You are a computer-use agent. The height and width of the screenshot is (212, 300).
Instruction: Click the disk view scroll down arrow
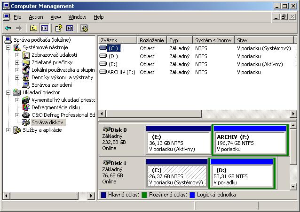click(x=293, y=186)
